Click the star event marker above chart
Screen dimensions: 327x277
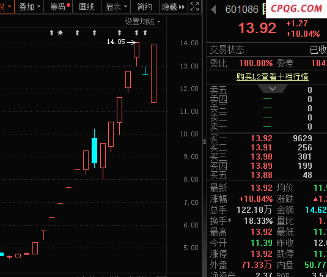pyautogui.click(x=60, y=33)
